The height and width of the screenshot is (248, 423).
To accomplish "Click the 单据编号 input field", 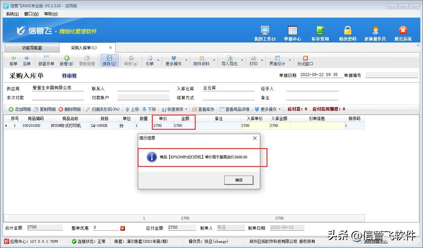I will (x=391, y=75).
